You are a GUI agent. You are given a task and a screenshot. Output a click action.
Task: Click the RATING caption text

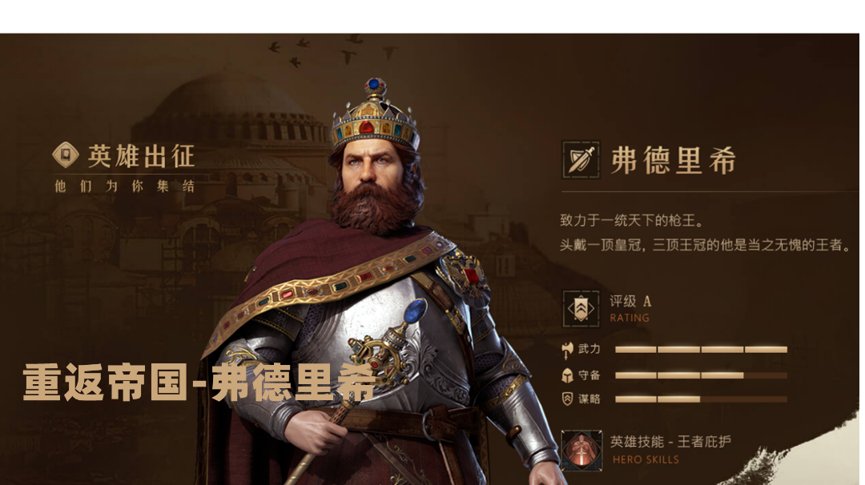630,318
